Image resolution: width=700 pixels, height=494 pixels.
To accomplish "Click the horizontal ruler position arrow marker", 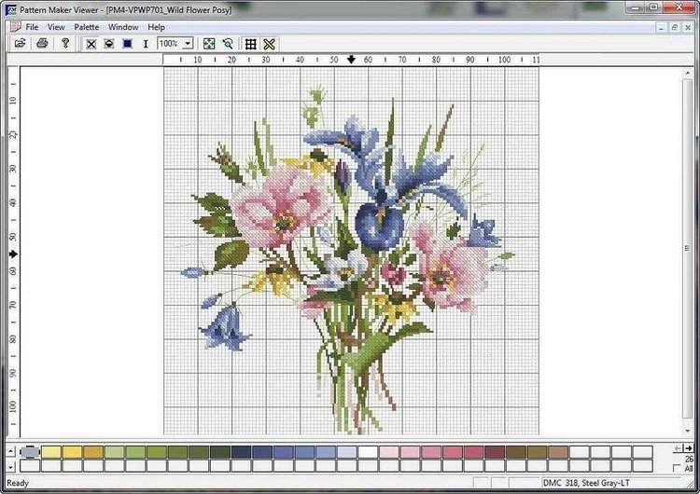I will 351,60.
